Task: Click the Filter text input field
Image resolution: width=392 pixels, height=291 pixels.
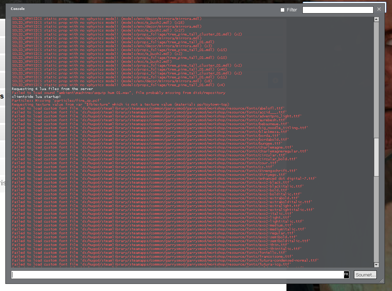Action: [x=338, y=10]
